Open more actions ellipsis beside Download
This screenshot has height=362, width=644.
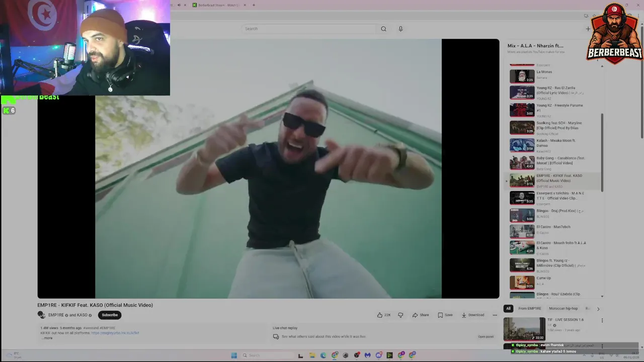[x=495, y=315]
